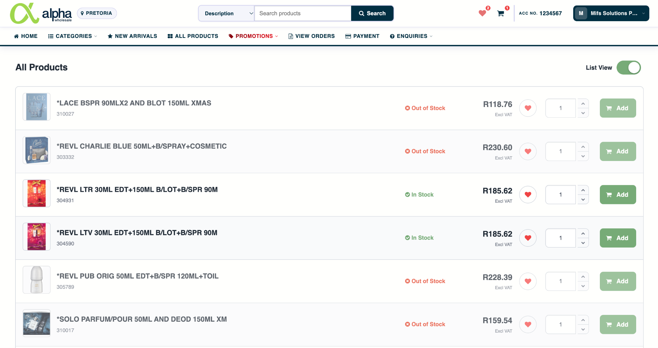Viewport: 658px width, 348px height.
Task: Increase quantity for REVL LTR 30ML product
Action: point(583,190)
